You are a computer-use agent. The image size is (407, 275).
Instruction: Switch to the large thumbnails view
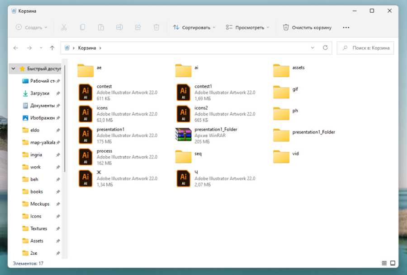393,263
